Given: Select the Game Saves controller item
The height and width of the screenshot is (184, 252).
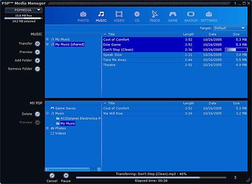Looking at the screenshot, I should 63,108.
